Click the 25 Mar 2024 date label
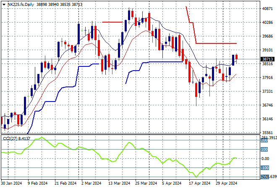The width and height of the screenshot is (277, 188). point(146,183)
